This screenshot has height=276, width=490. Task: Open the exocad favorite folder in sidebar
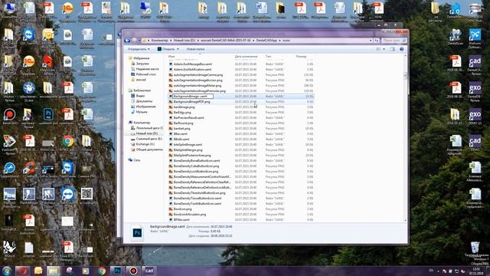[141, 80]
